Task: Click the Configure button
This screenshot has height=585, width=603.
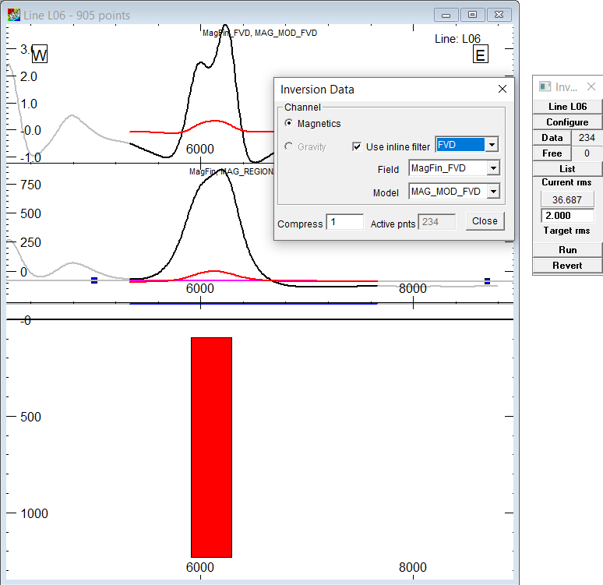Action: [568, 122]
